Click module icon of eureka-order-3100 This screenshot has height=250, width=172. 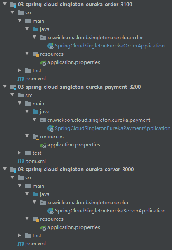13,5
